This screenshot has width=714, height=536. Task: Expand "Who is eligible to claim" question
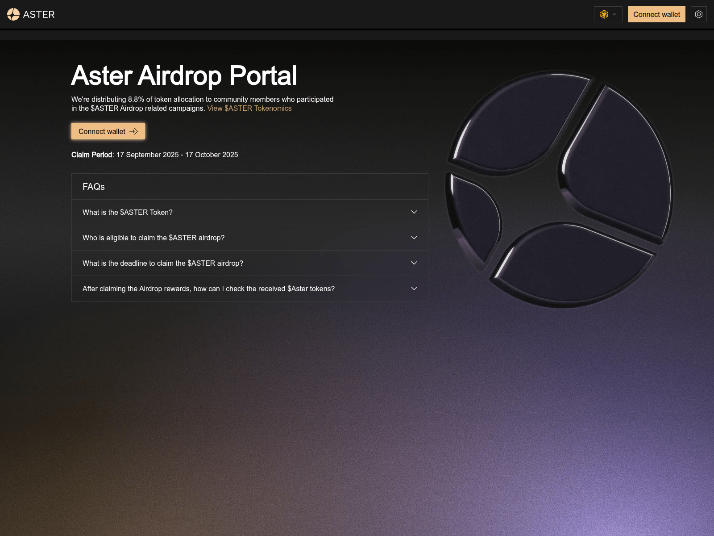[x=154, y=238]
